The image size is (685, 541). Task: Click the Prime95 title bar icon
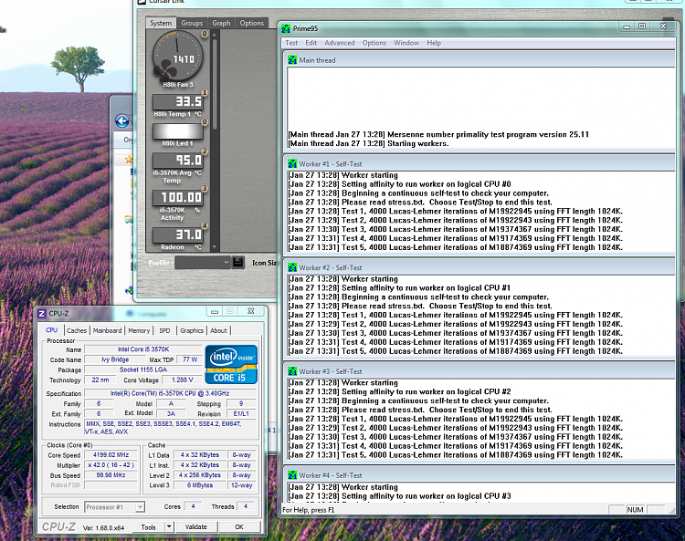(x=286, y=28)
